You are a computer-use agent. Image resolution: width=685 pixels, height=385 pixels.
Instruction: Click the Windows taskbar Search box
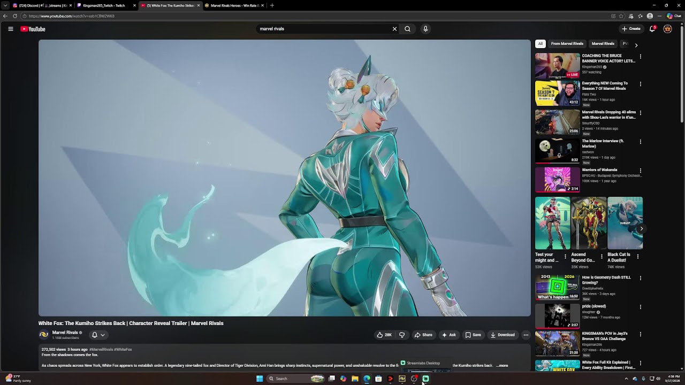pos(295,379)
